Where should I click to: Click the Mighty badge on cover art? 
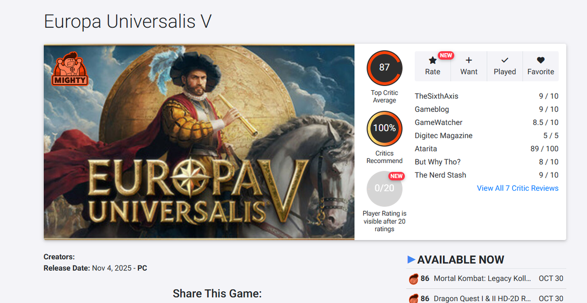click(x=70, y=69)
